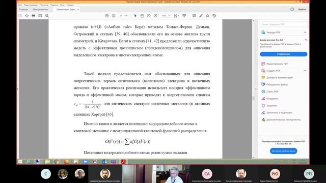Click the read mode display icon
This screenshot has width=326, height=183.
184,16
